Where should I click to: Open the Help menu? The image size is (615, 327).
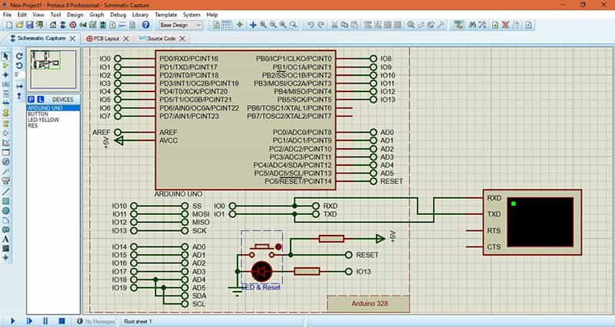212,15
